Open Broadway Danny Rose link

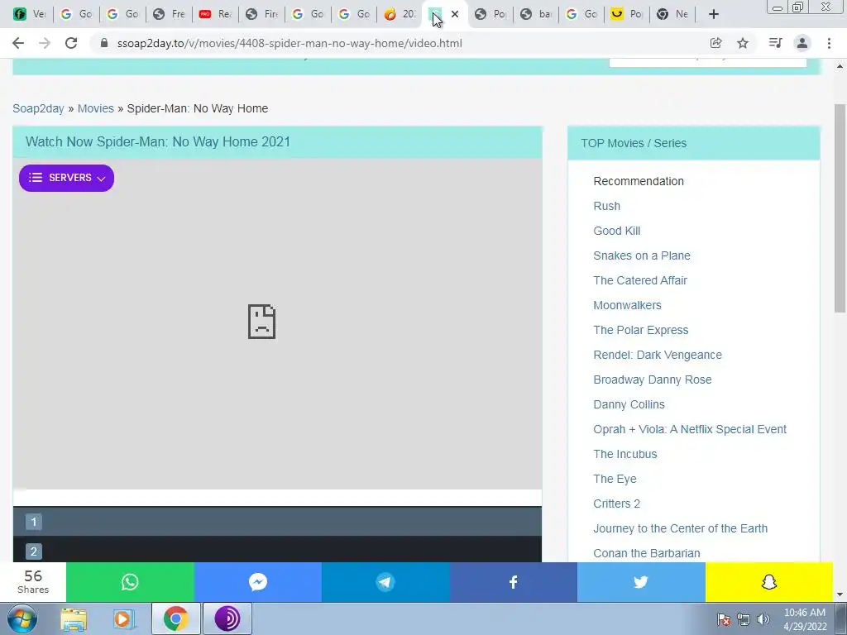653,380
